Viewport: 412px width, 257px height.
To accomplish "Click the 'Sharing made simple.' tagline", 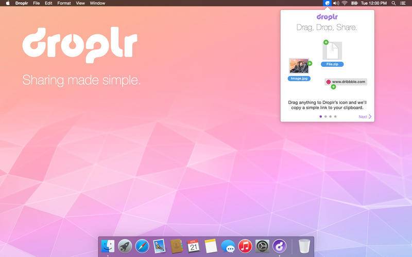I will pos(81,80).
